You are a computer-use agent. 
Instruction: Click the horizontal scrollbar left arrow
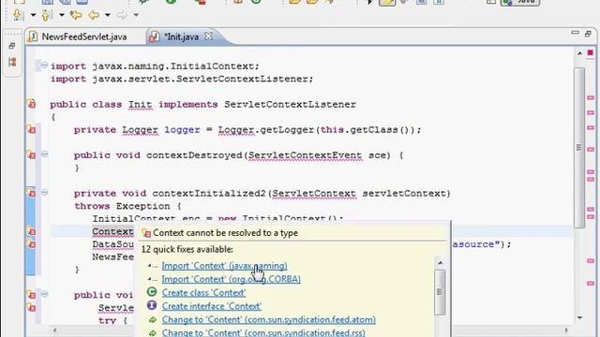[54, 330]
